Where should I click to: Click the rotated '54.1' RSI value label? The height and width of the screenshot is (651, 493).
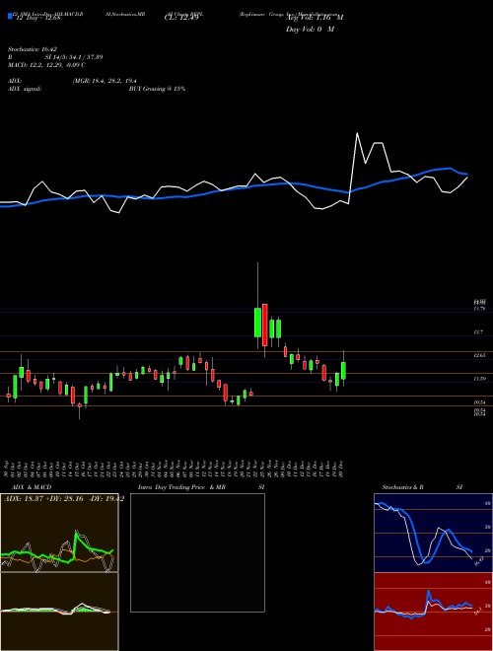click(x=477, y=611)
